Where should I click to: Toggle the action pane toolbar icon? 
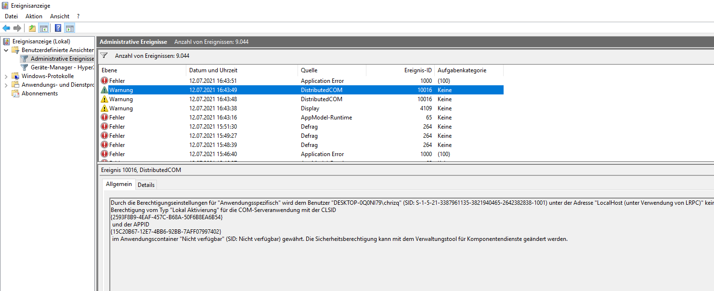coord(70,28)
